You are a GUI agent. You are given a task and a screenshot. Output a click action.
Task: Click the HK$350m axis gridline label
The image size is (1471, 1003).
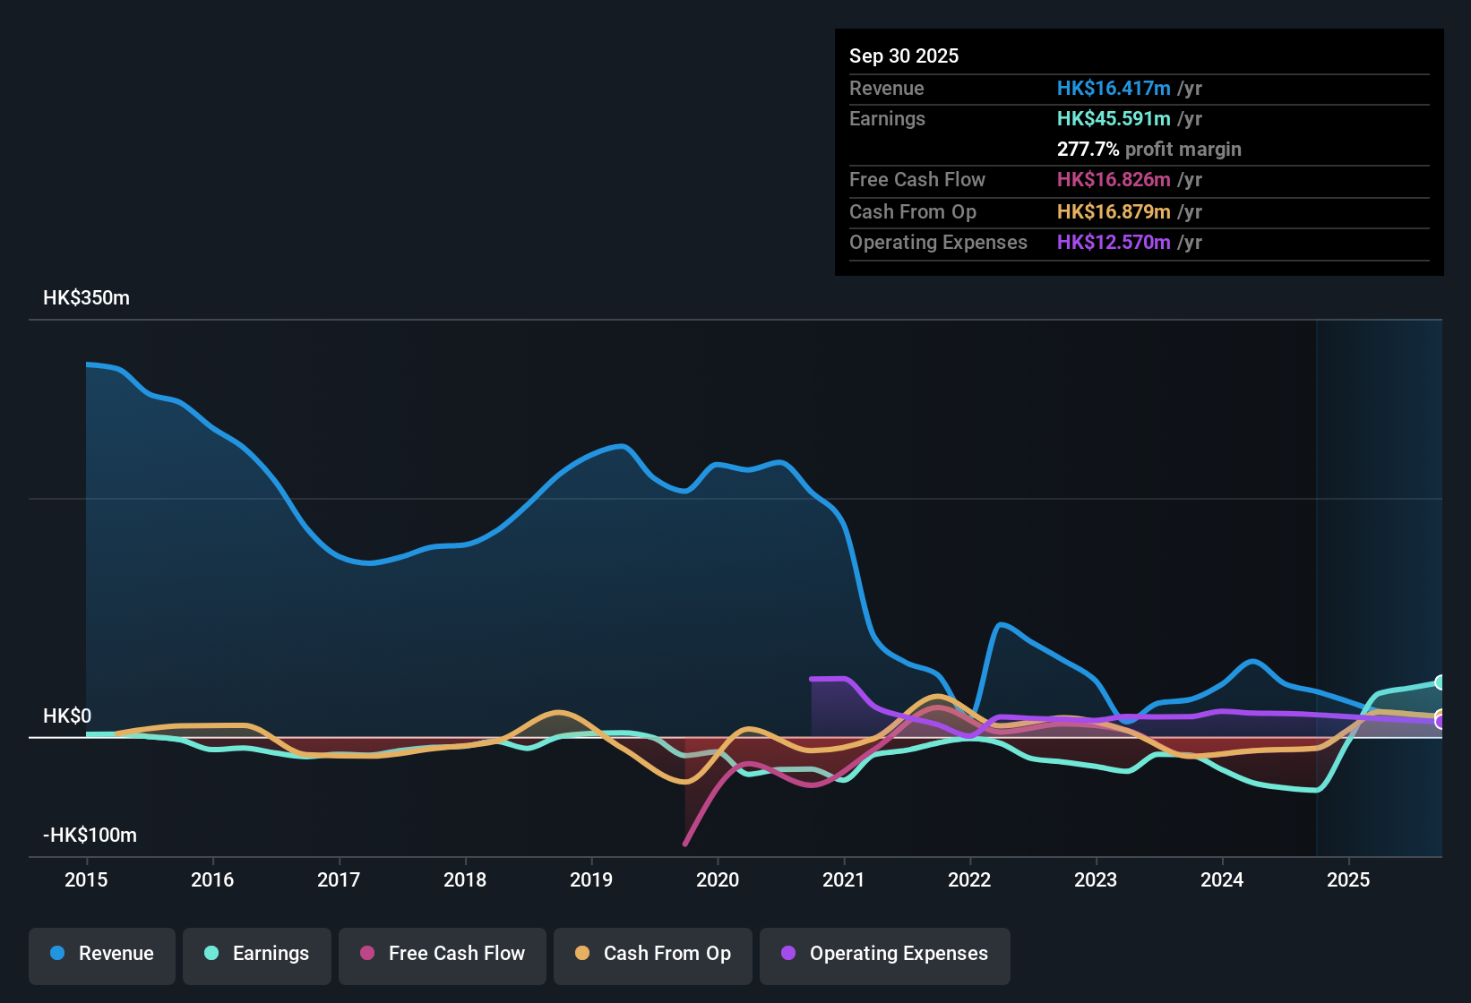86,297
